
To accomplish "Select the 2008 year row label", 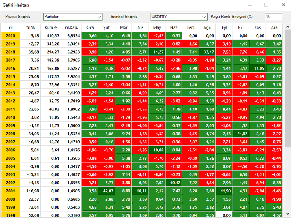I will click(x=11, y=134).
